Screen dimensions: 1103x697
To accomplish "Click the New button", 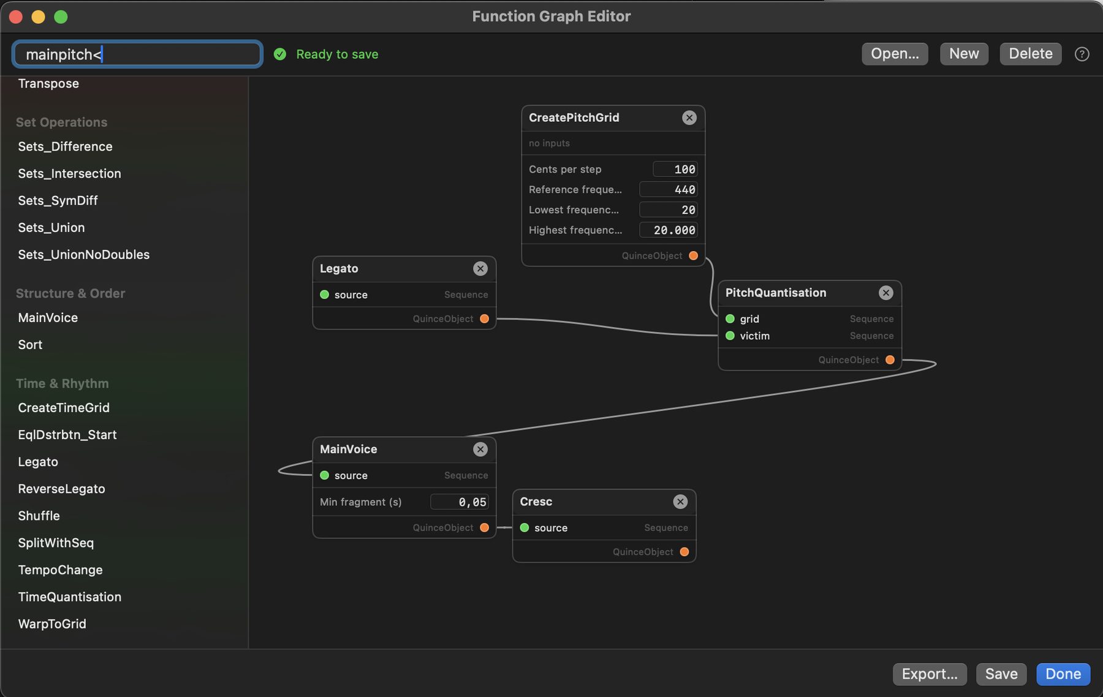I will coord(964,54).
